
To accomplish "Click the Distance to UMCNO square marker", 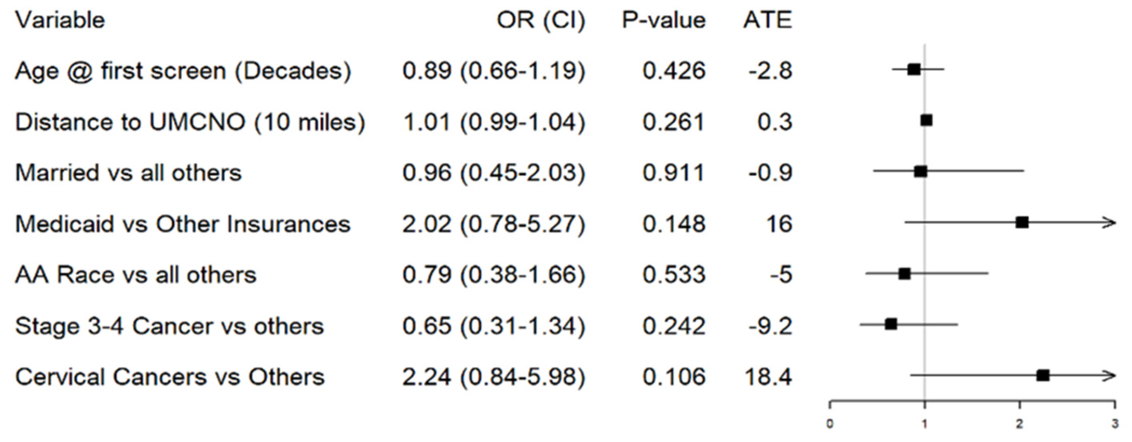I will [x=926, y=120].
